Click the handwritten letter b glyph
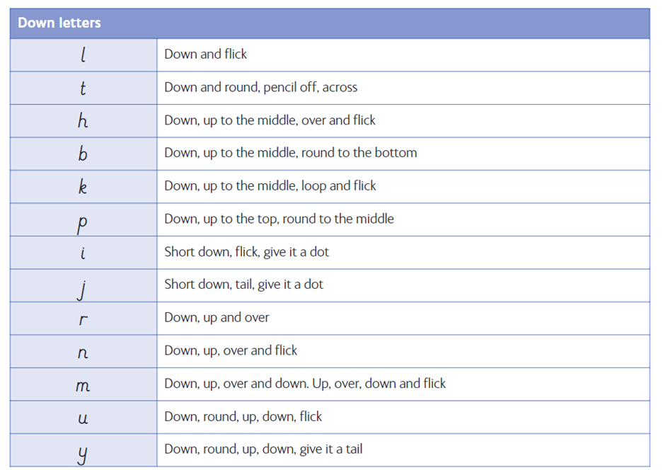The height and width of the screenshot is (470, 665). click(83, 154)
